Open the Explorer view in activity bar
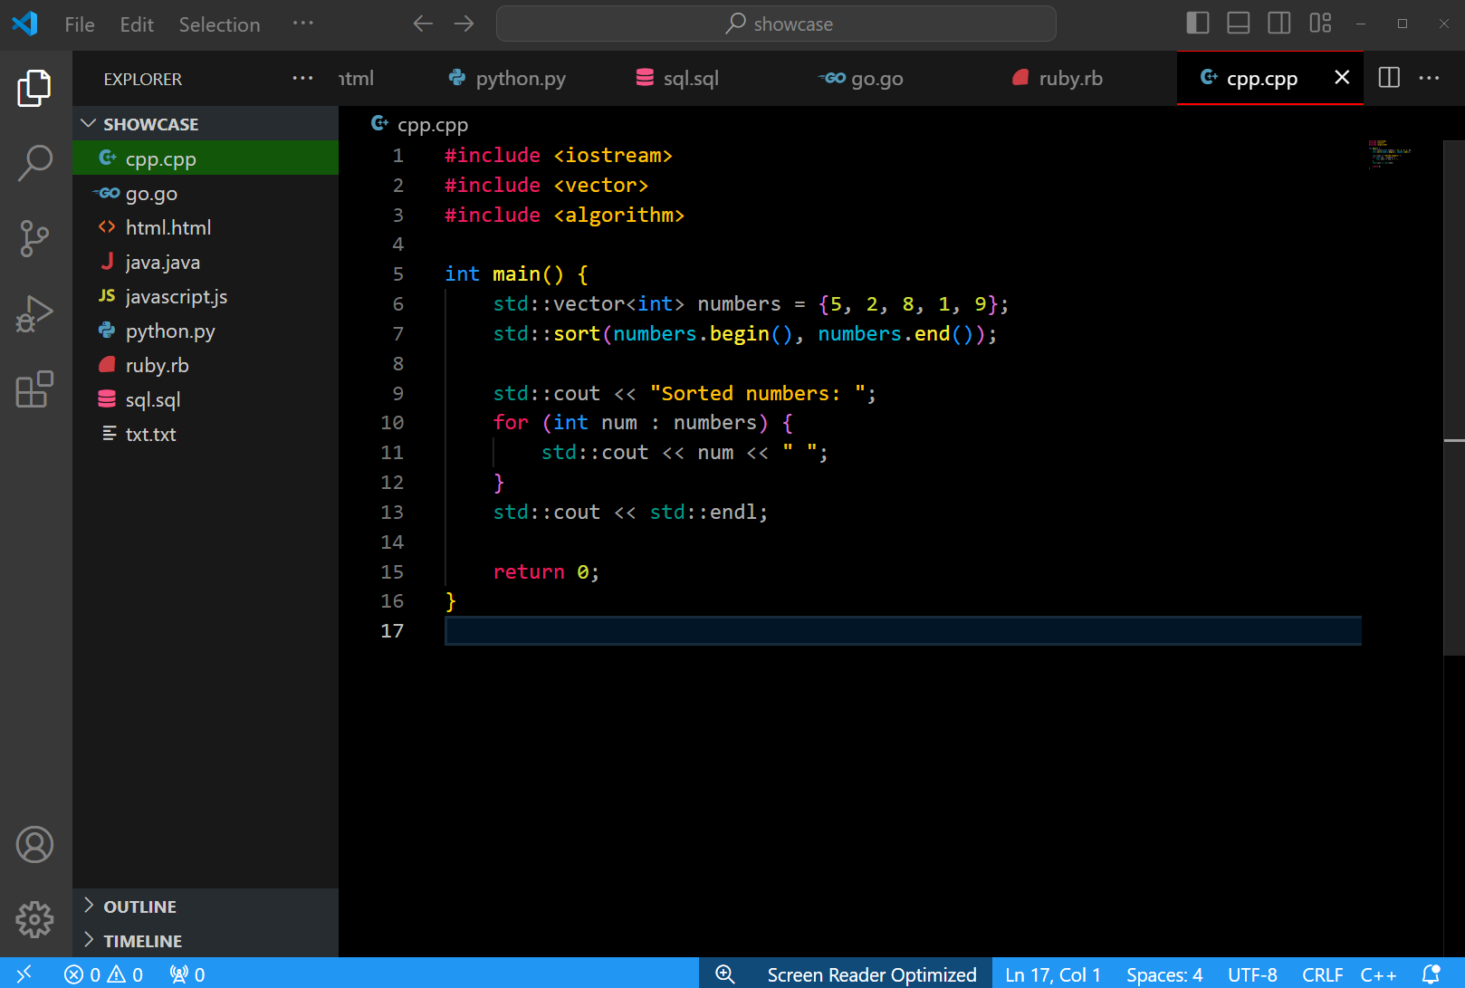 coord(34,88)
